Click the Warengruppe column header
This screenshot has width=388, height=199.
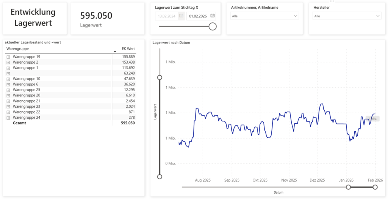tap(18, 49)
